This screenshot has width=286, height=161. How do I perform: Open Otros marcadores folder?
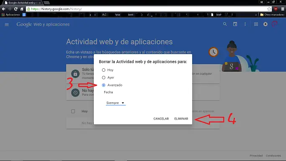pos(272,15)
